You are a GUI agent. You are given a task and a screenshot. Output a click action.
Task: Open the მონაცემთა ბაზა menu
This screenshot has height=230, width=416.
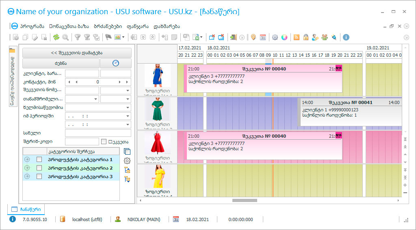click(x=69, y=26)
